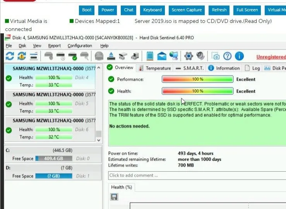Viewport: 286px width, 209px height.
Task: Click the blue refresh arrows toolbar icon
Action: 10,56
